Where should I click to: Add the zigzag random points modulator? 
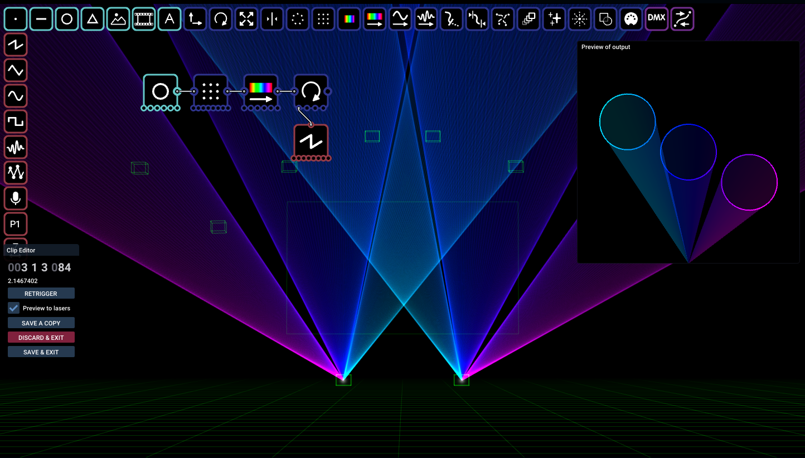16,173
